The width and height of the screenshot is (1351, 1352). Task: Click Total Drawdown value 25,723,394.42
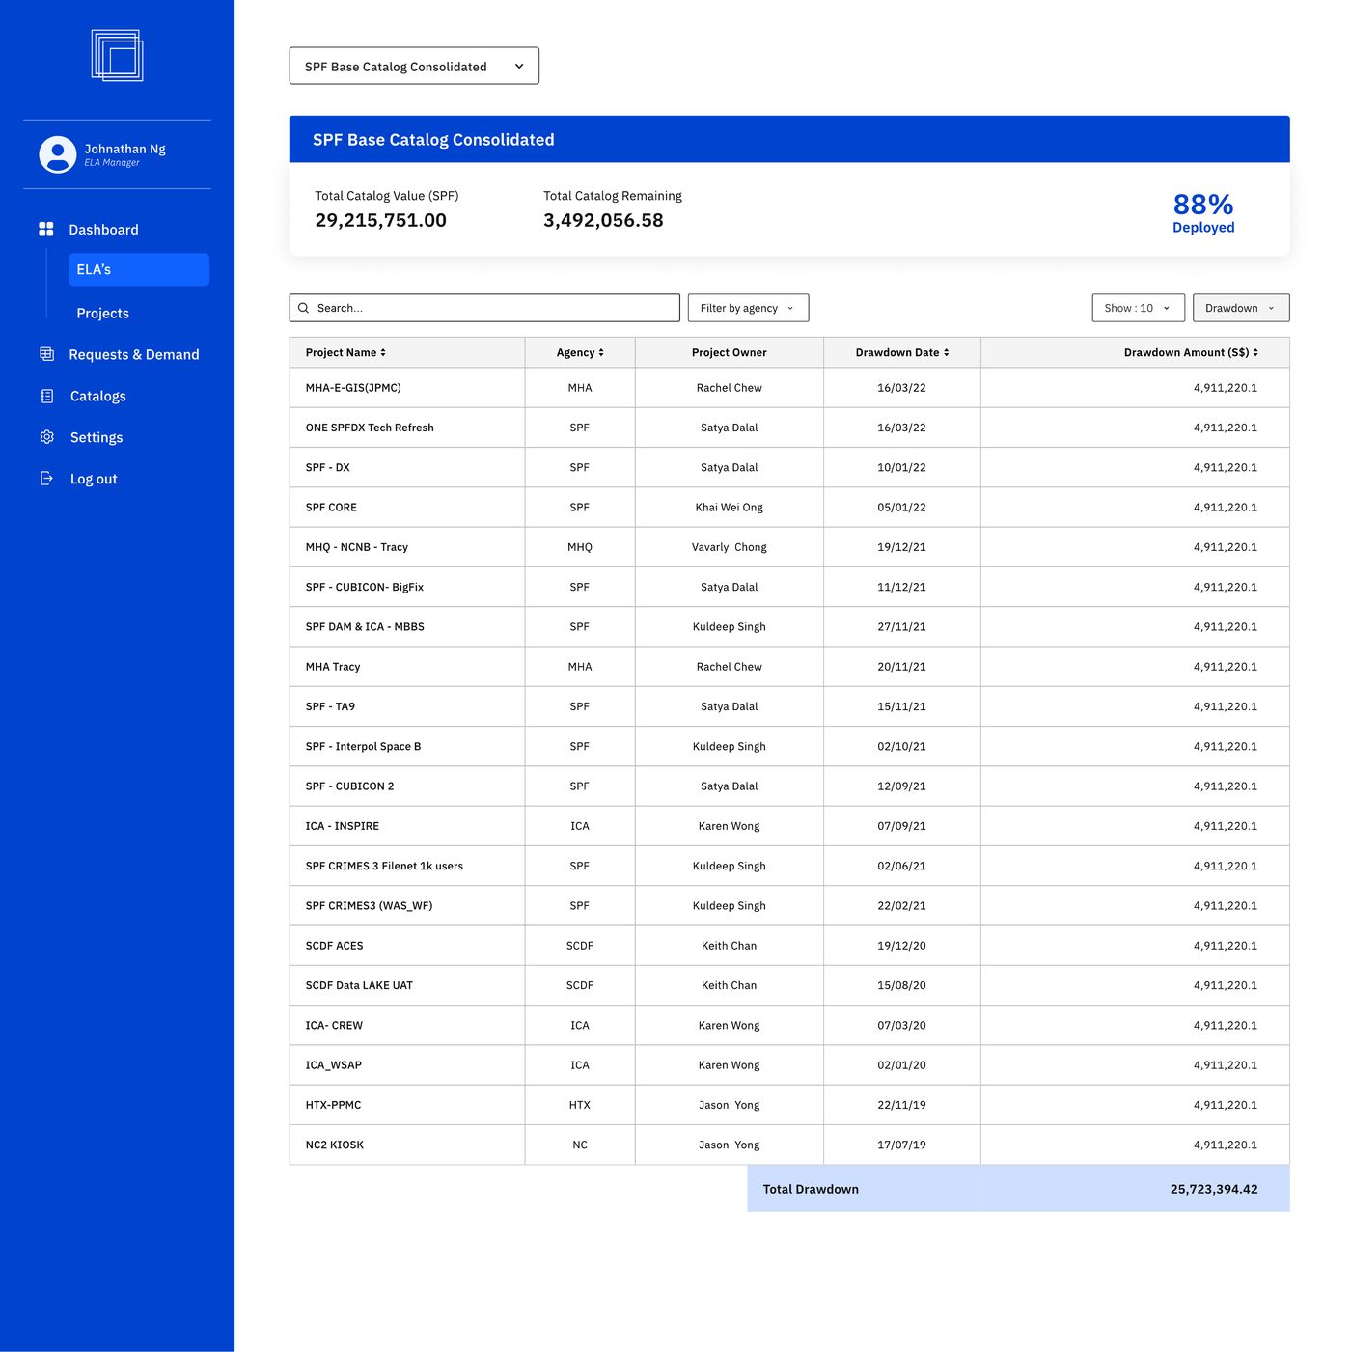(1214, 1189)
